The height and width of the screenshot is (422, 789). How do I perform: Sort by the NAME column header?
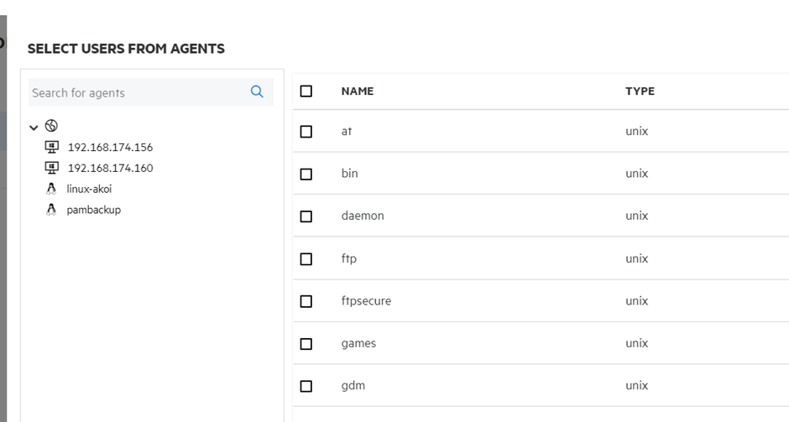pos(358,91)
